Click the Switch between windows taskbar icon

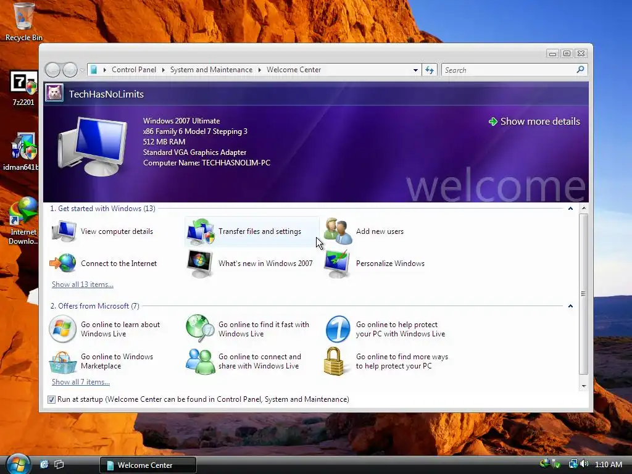[59, 464]
